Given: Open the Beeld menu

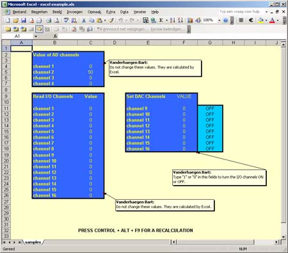Looking at the screenshot, I should click(x=57, y=12).
